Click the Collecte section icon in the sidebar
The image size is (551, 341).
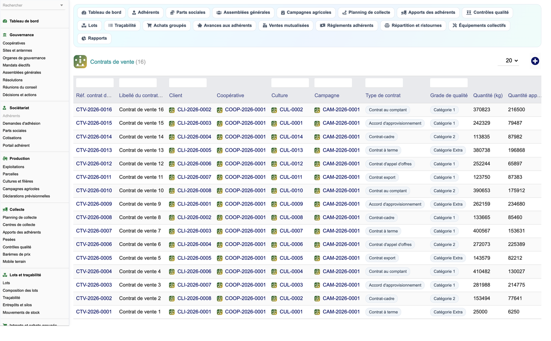pyautogui.click(x=5, y=209)
